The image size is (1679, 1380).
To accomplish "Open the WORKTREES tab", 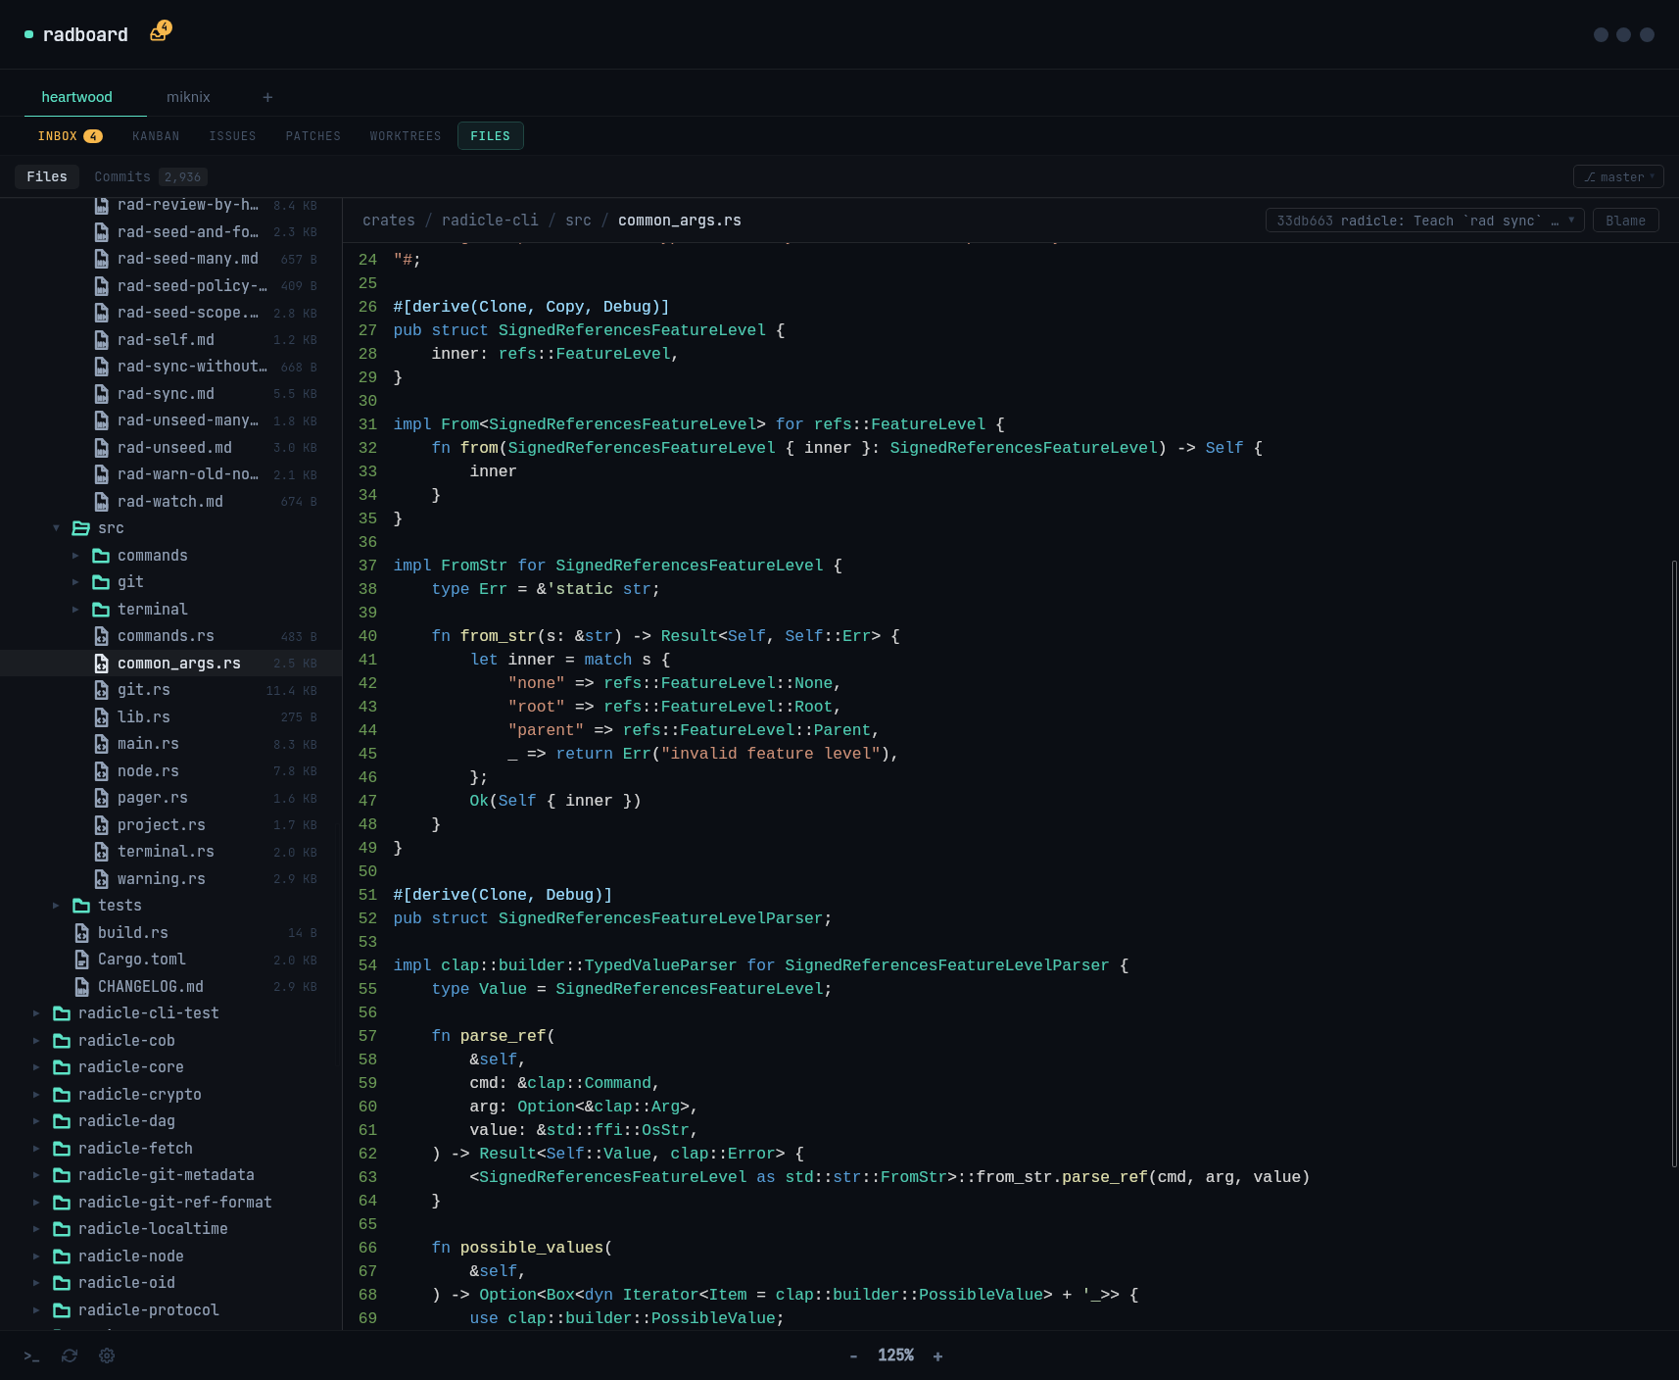I will point(406,136).
